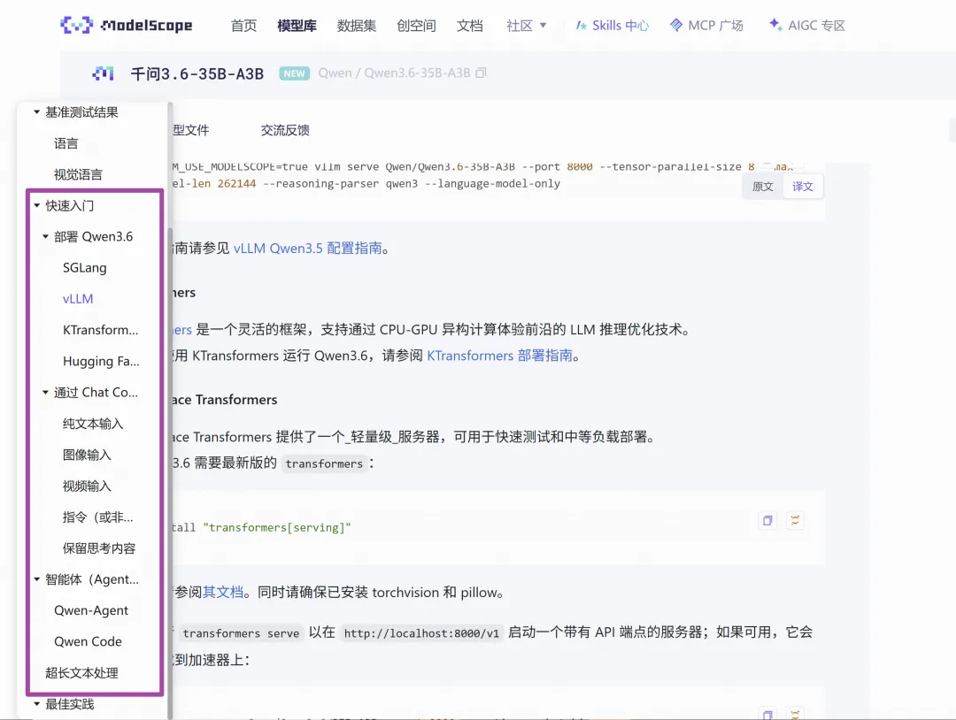Open MCP 广场 from the top navigation
Screen dimensions: 956x720
[706, 26]
